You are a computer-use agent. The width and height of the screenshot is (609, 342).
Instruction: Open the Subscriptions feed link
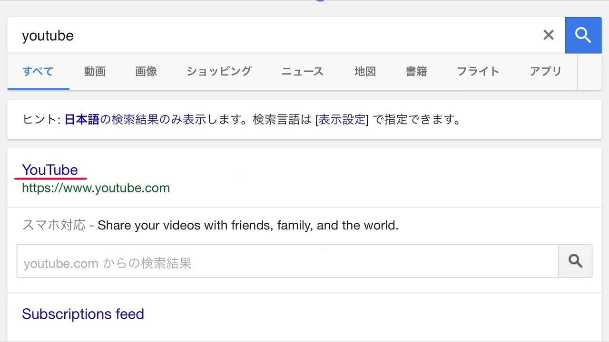point(83,314)
